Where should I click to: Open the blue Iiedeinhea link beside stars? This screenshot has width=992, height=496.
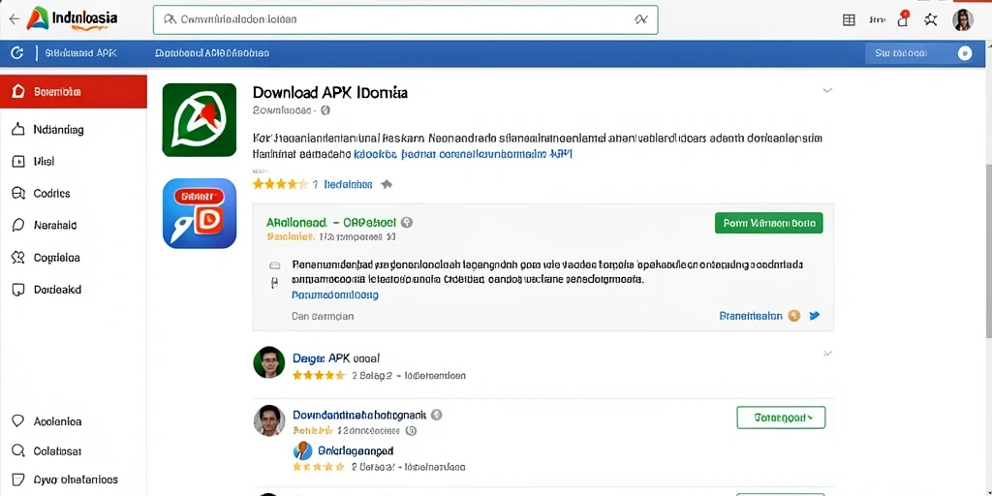348,184
